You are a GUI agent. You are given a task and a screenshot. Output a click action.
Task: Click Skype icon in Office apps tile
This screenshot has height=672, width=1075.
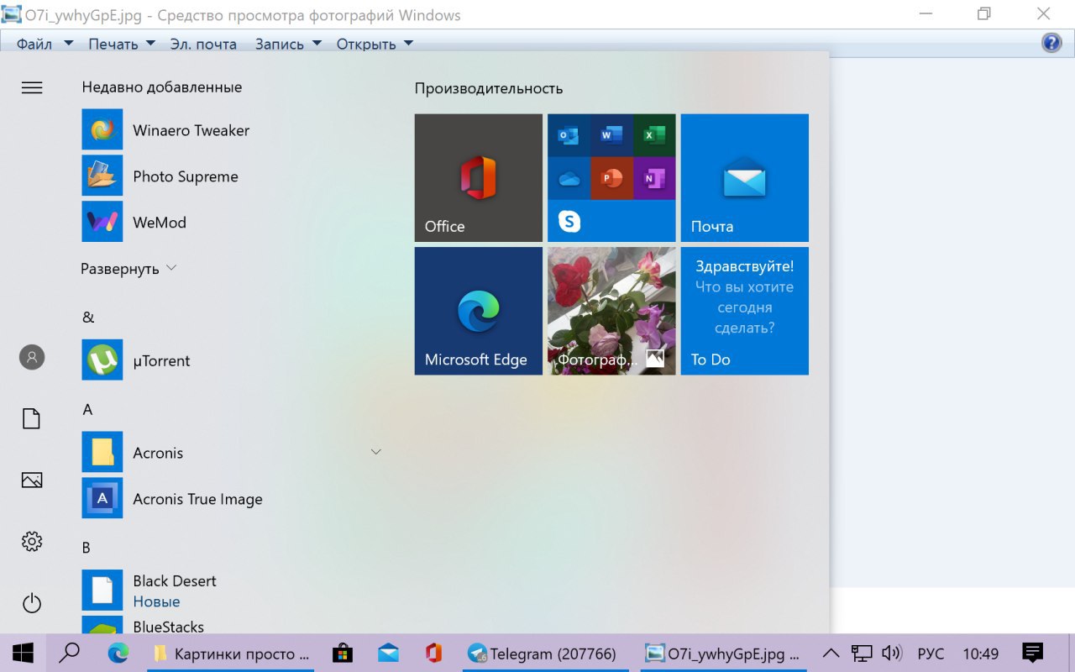point(569,221)
